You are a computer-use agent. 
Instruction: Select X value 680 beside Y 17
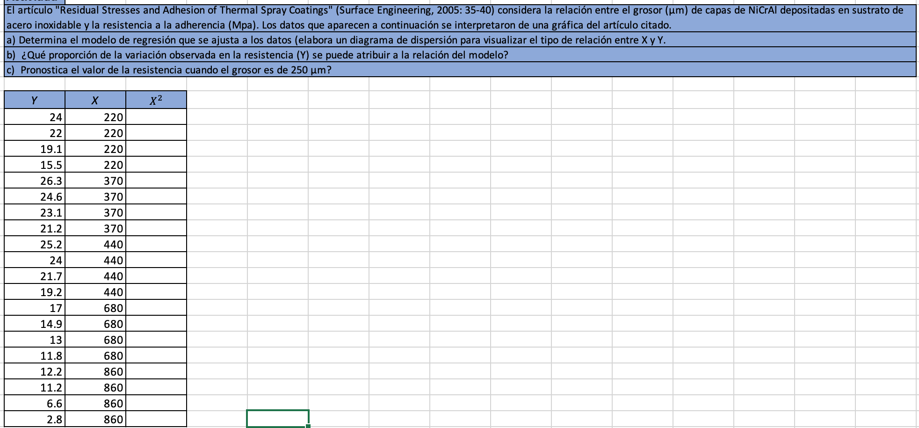(95, 308)
